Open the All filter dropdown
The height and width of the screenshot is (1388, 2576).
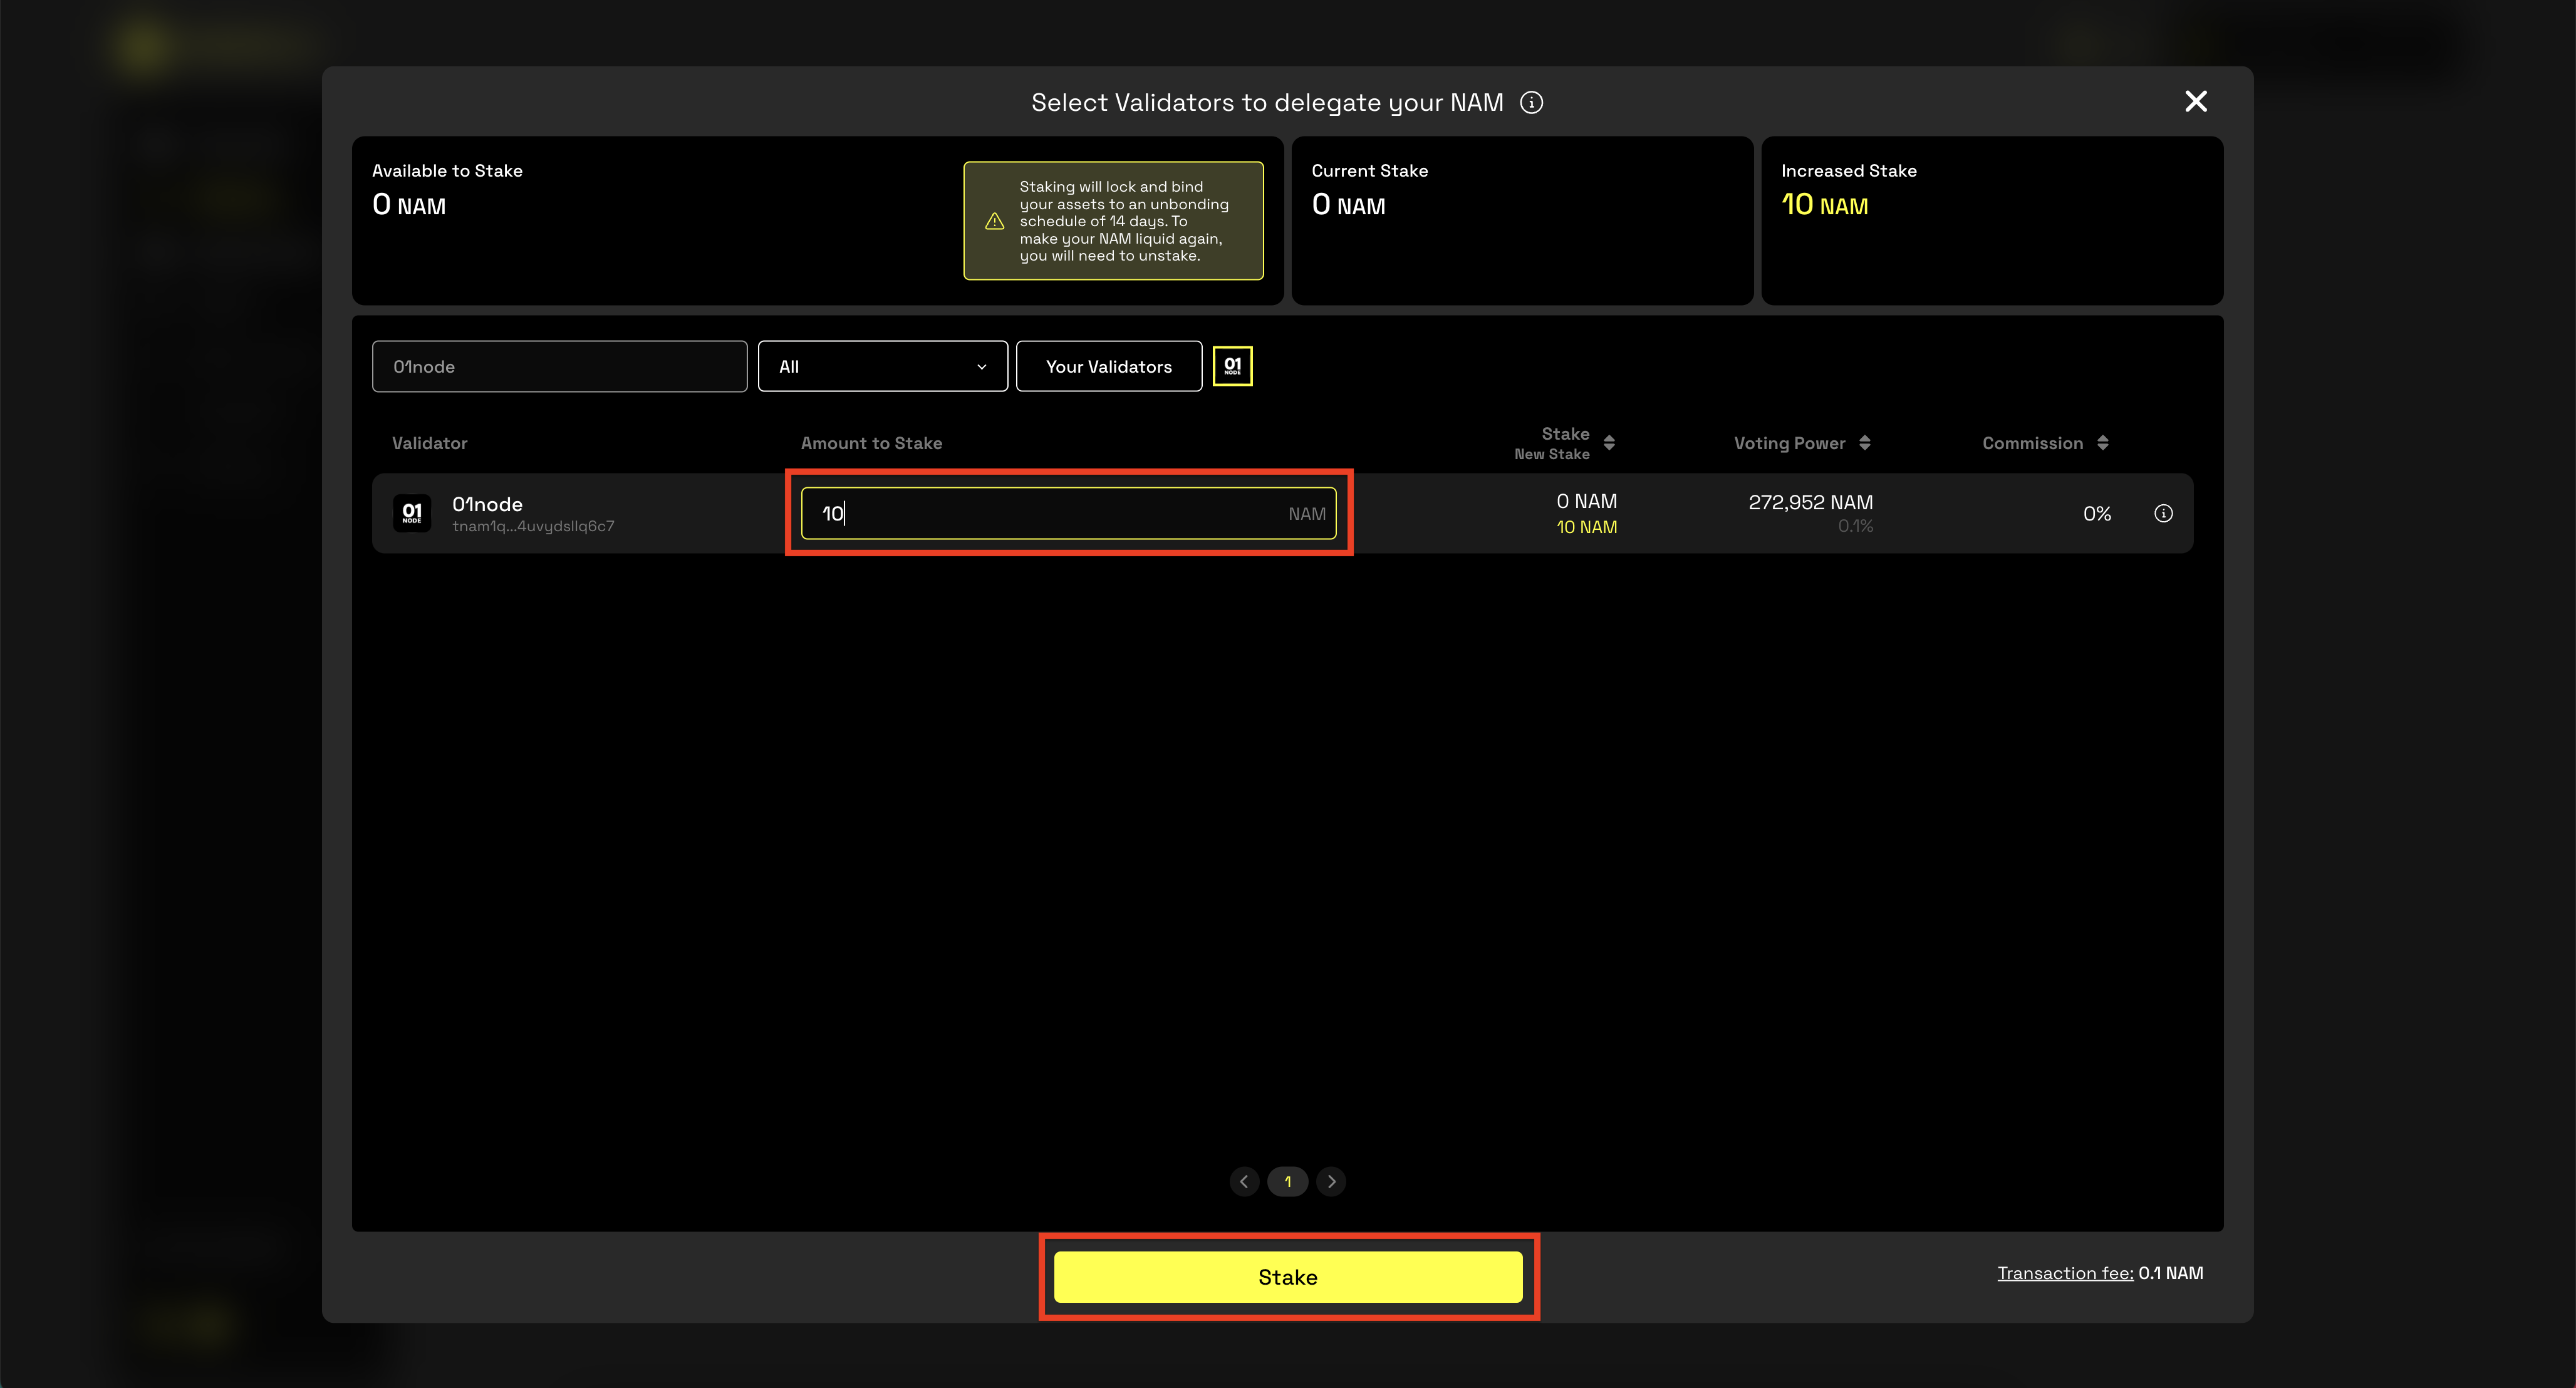882,366
